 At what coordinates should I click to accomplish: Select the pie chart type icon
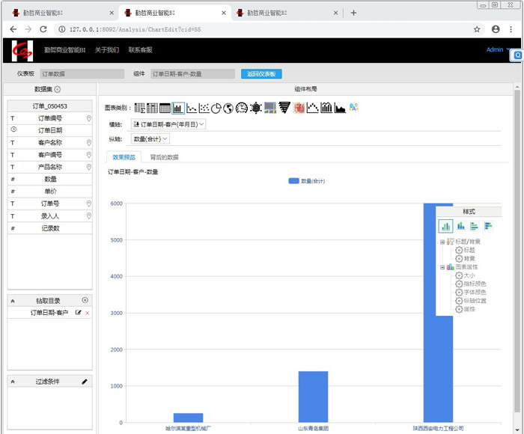point(216,108)
